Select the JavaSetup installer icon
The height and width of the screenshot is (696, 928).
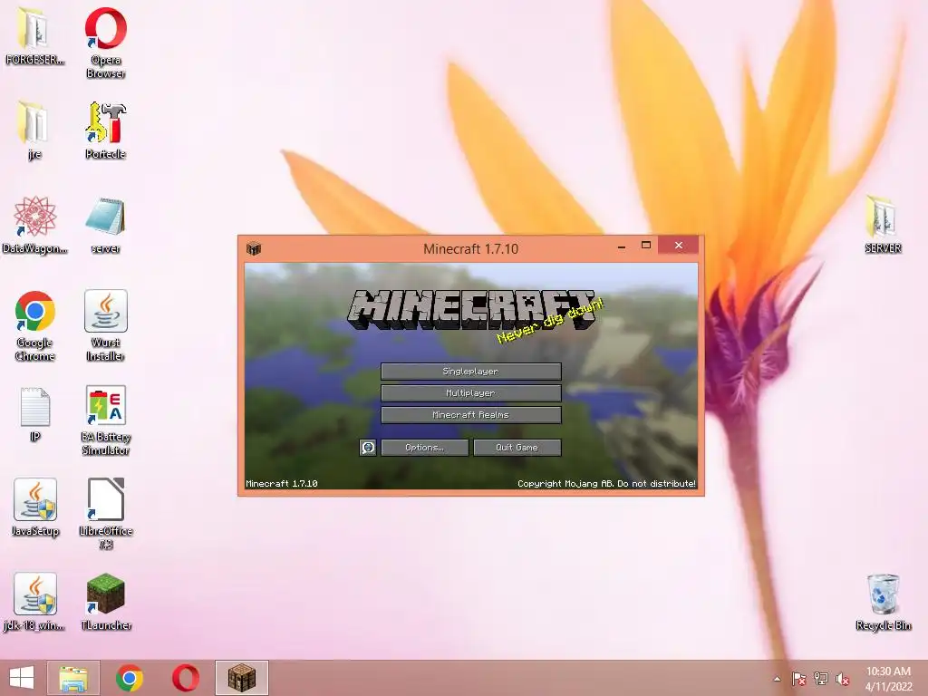pos(35,507)
